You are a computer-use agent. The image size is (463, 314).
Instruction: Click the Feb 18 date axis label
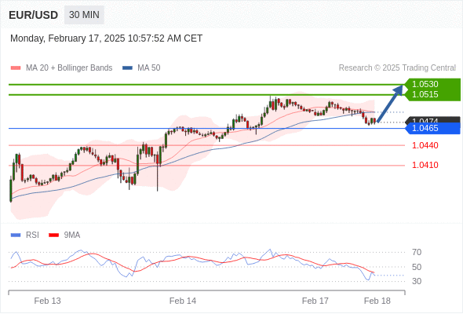point(377,301)
